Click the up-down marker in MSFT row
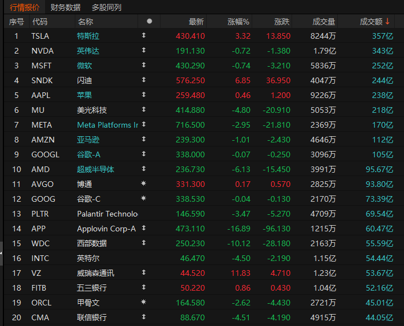The height and width of the screenshot is (326, 404). tap(144, 65)
